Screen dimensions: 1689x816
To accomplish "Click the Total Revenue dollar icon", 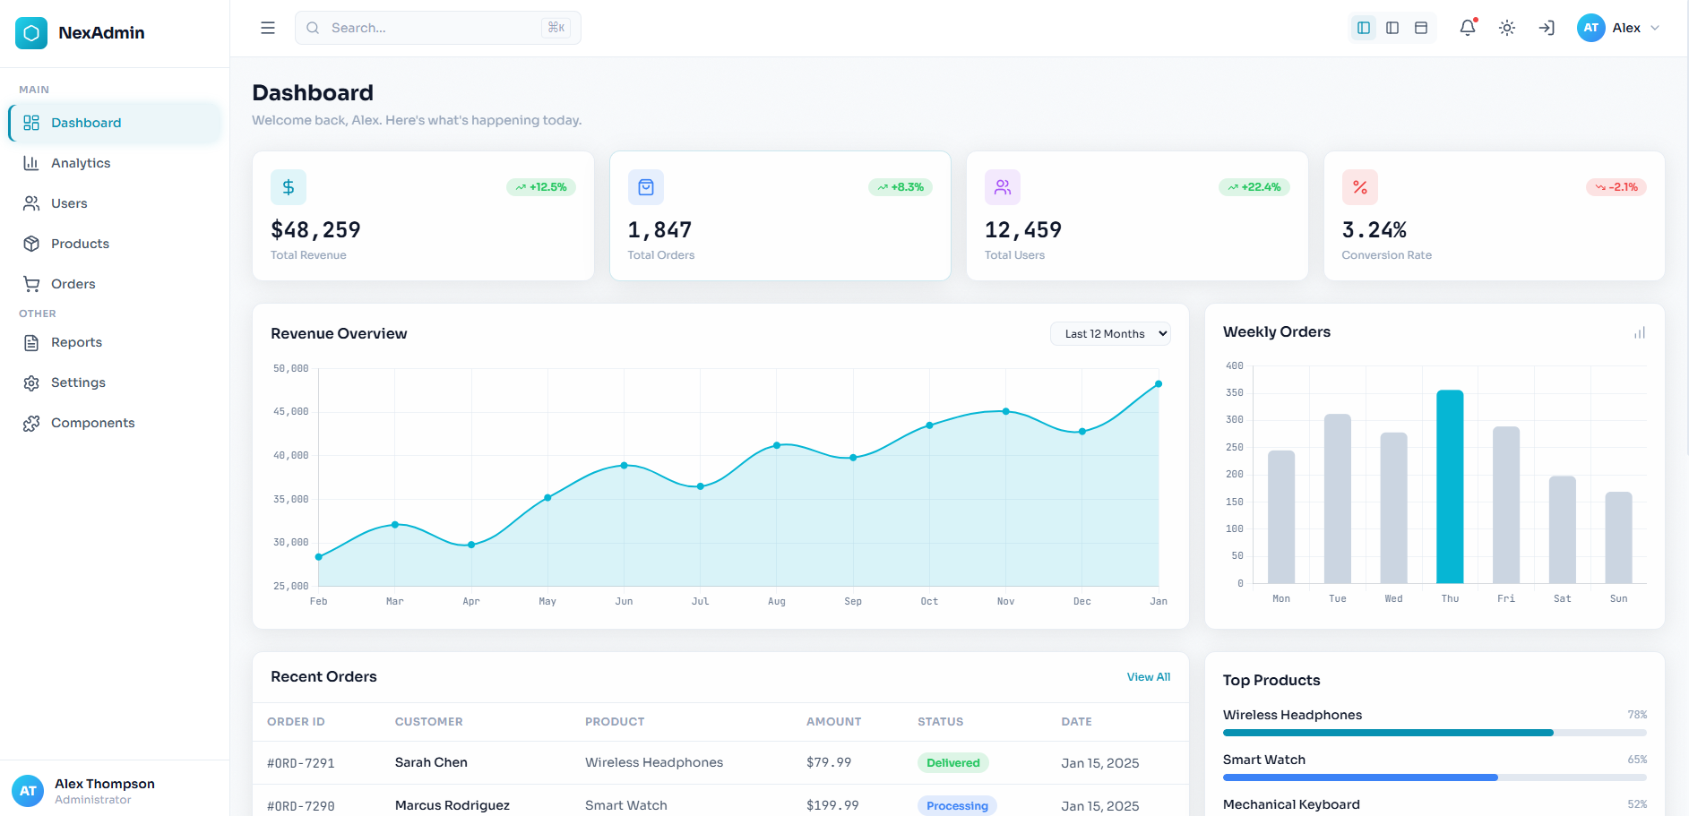I will (x=289, y=187).
